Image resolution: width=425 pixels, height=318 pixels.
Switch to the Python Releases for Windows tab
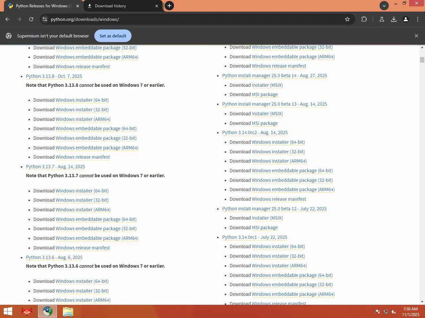43,6
